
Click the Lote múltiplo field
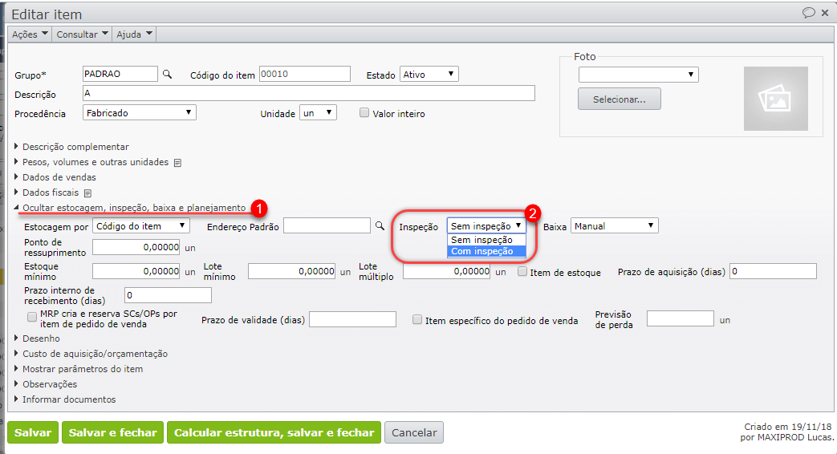[x=446, y=272]
